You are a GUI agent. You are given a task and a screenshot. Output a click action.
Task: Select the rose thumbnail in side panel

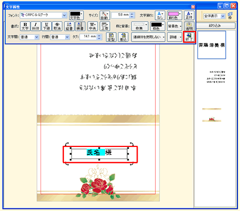[x=212, y=120]
